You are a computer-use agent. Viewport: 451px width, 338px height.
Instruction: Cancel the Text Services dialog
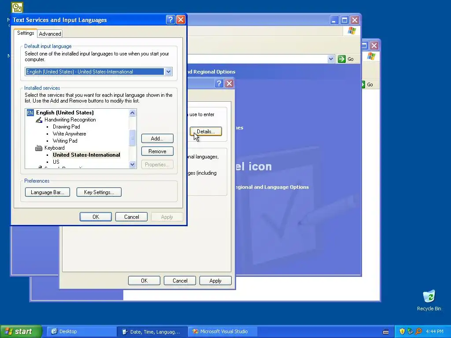(131, 217)
